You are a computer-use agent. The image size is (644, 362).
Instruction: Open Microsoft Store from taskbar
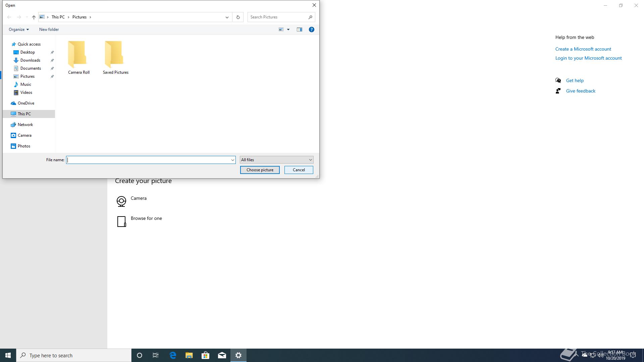click(x=205, y=355)
